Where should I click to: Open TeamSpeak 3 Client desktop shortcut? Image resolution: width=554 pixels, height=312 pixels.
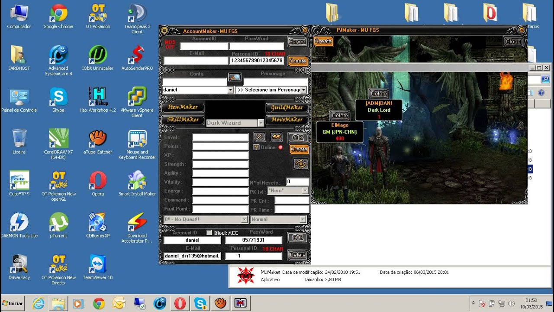click(137, 19)
